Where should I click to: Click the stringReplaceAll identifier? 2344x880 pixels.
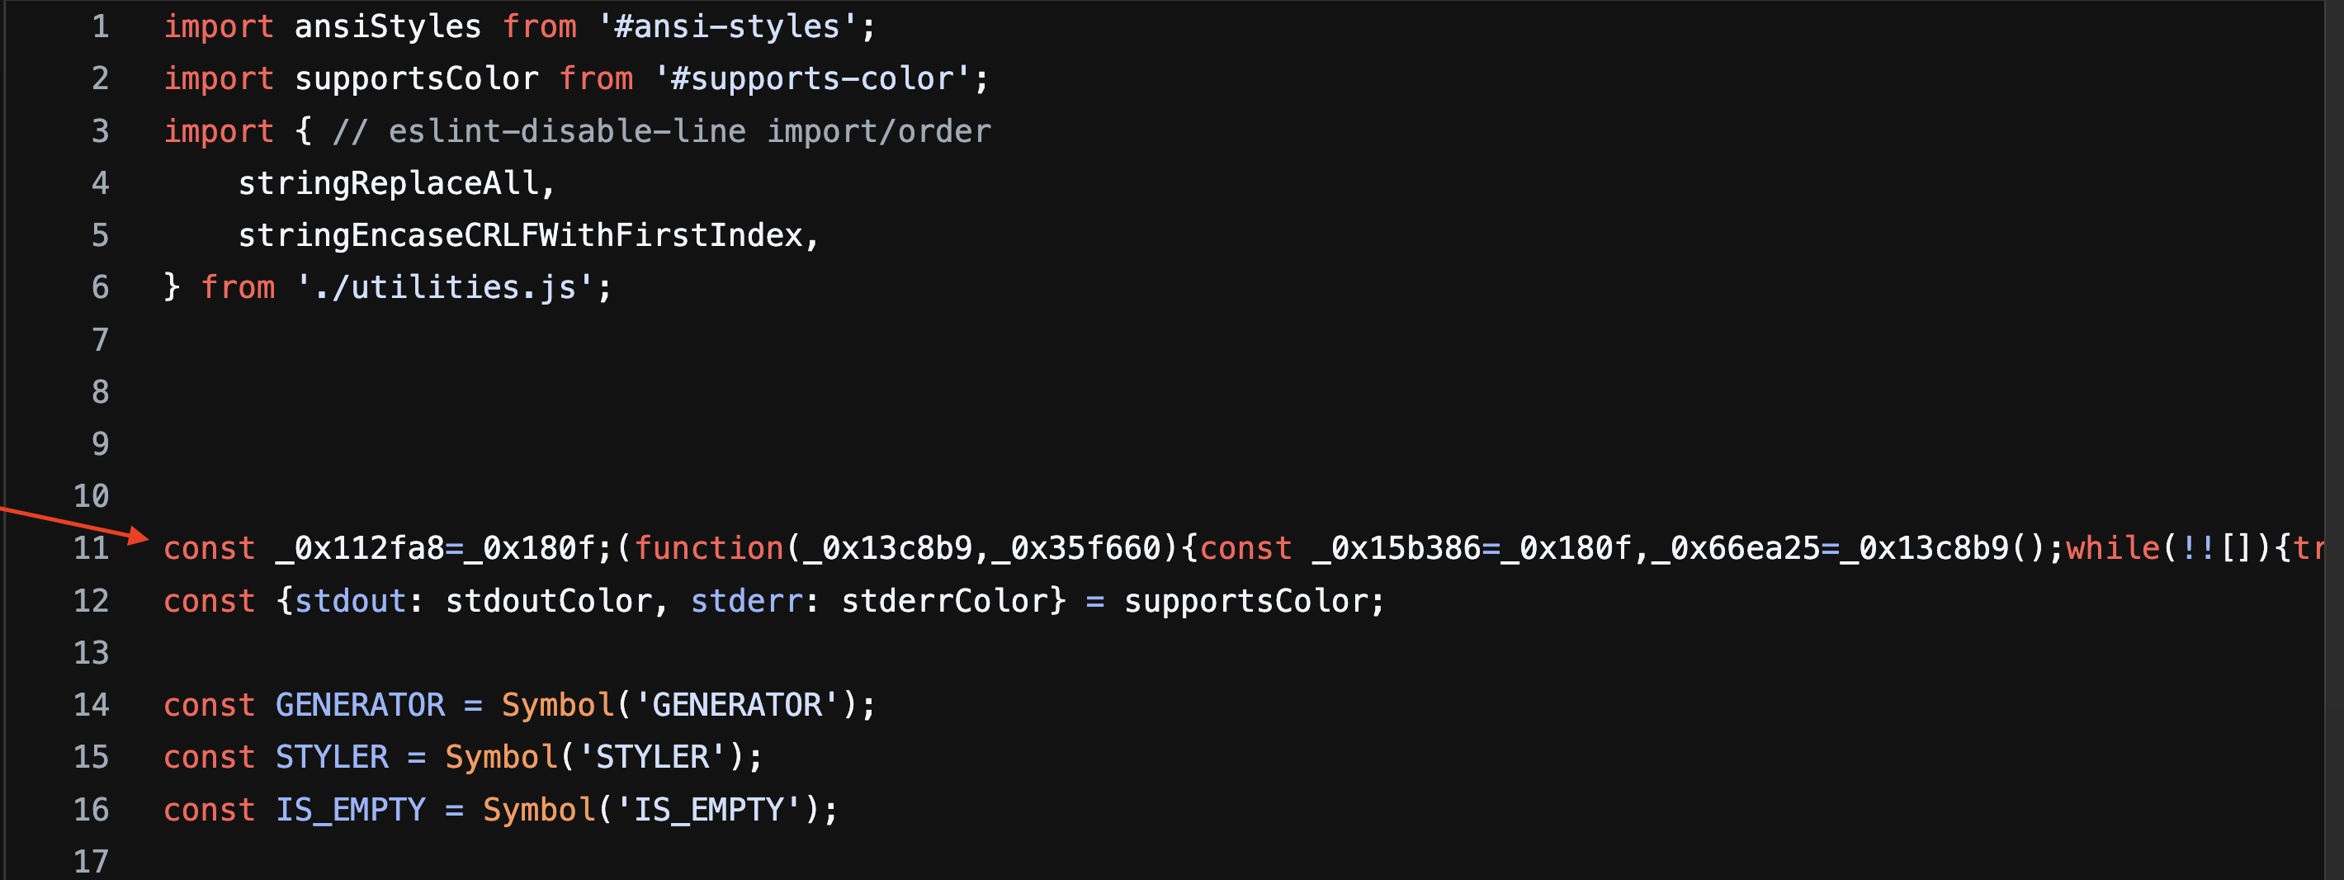[x=388, y=184]
